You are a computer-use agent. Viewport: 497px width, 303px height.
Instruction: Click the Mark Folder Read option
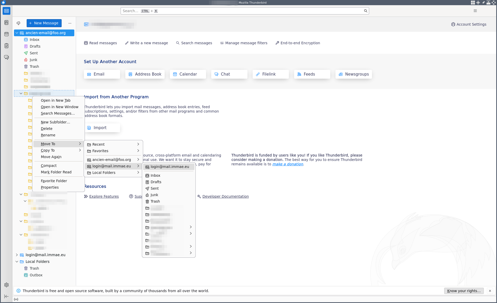point(56,172)
